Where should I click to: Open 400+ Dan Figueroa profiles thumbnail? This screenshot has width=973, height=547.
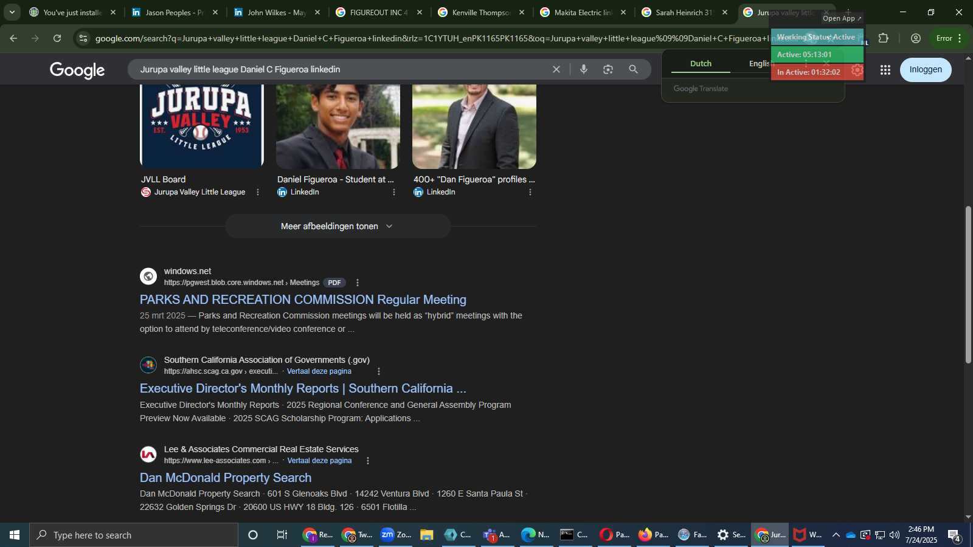tap(474, 126)
